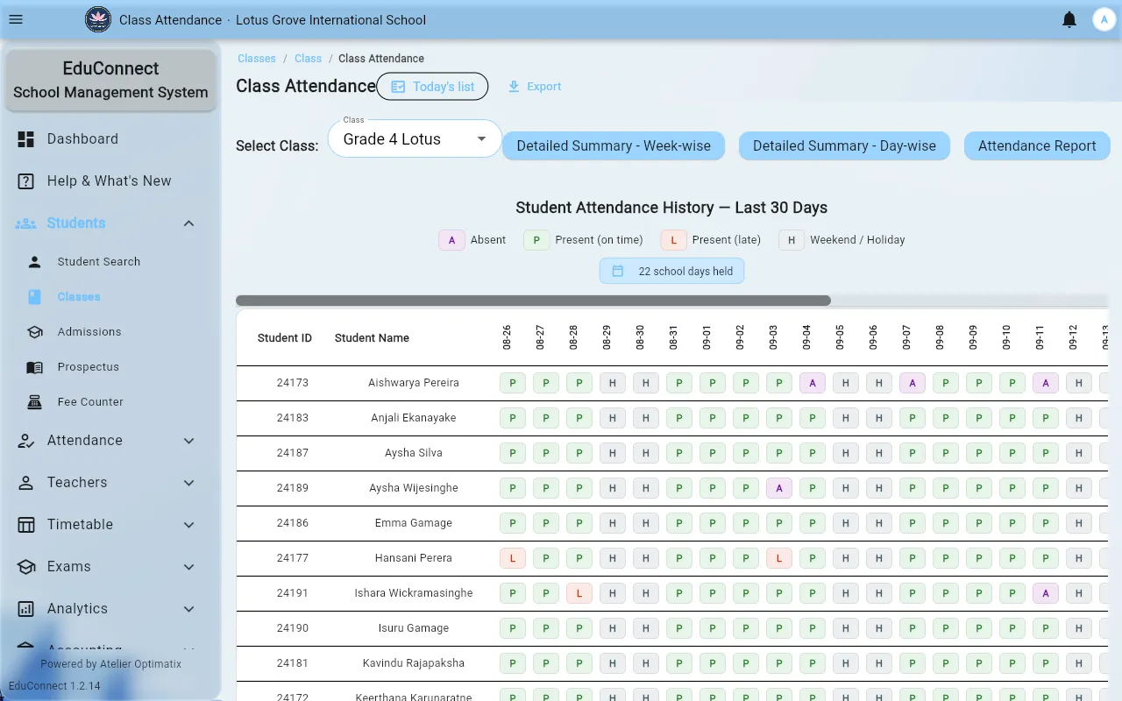Image resolution: width=1122 pixels, height=701 pixels.
Task: Click the Dashboard grid icon
Action: (26, 138)
